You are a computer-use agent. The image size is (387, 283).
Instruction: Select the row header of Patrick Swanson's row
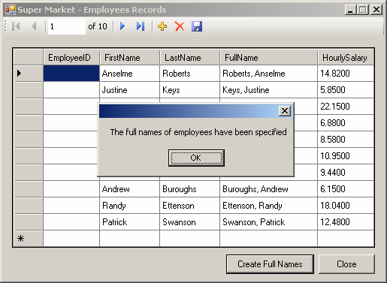click(x=29, y=222)
